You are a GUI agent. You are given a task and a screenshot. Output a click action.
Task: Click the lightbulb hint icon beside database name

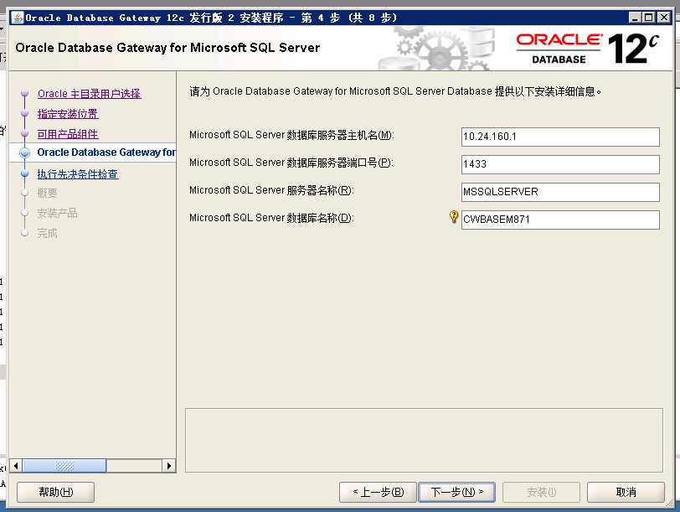[x=454, y=217]
